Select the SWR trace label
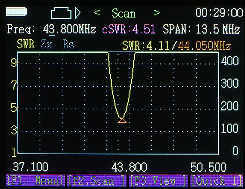Screen dimensions: 245x189 [26, 44]
